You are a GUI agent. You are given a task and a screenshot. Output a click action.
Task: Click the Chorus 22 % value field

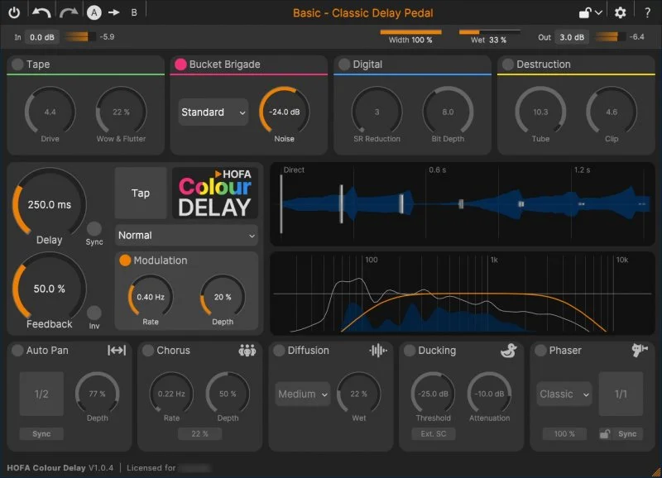(x=199, y=433)
